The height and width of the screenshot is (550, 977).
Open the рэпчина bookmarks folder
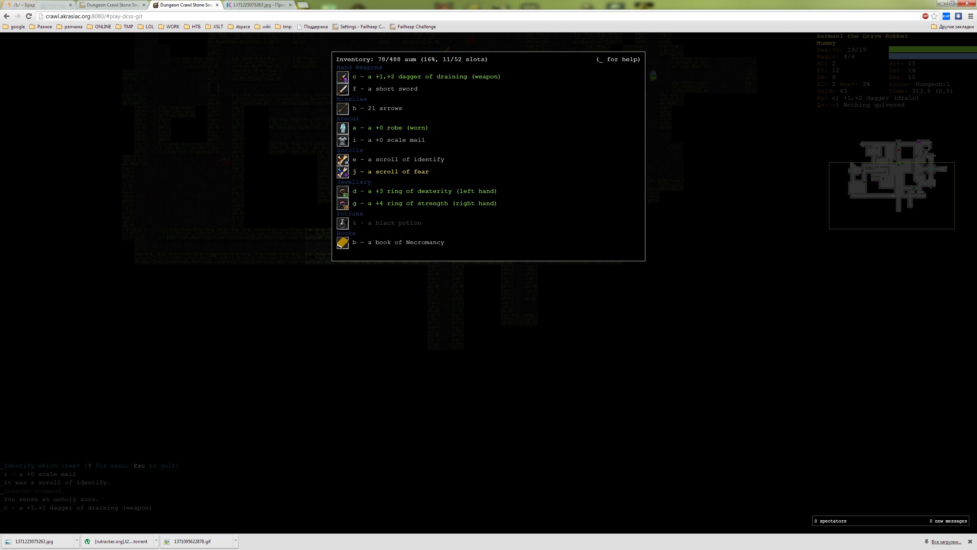click(69, 27)
